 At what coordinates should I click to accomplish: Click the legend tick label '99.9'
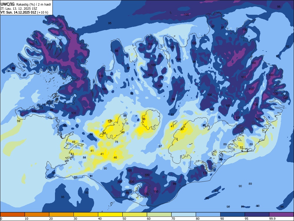(x=272, y=219)
